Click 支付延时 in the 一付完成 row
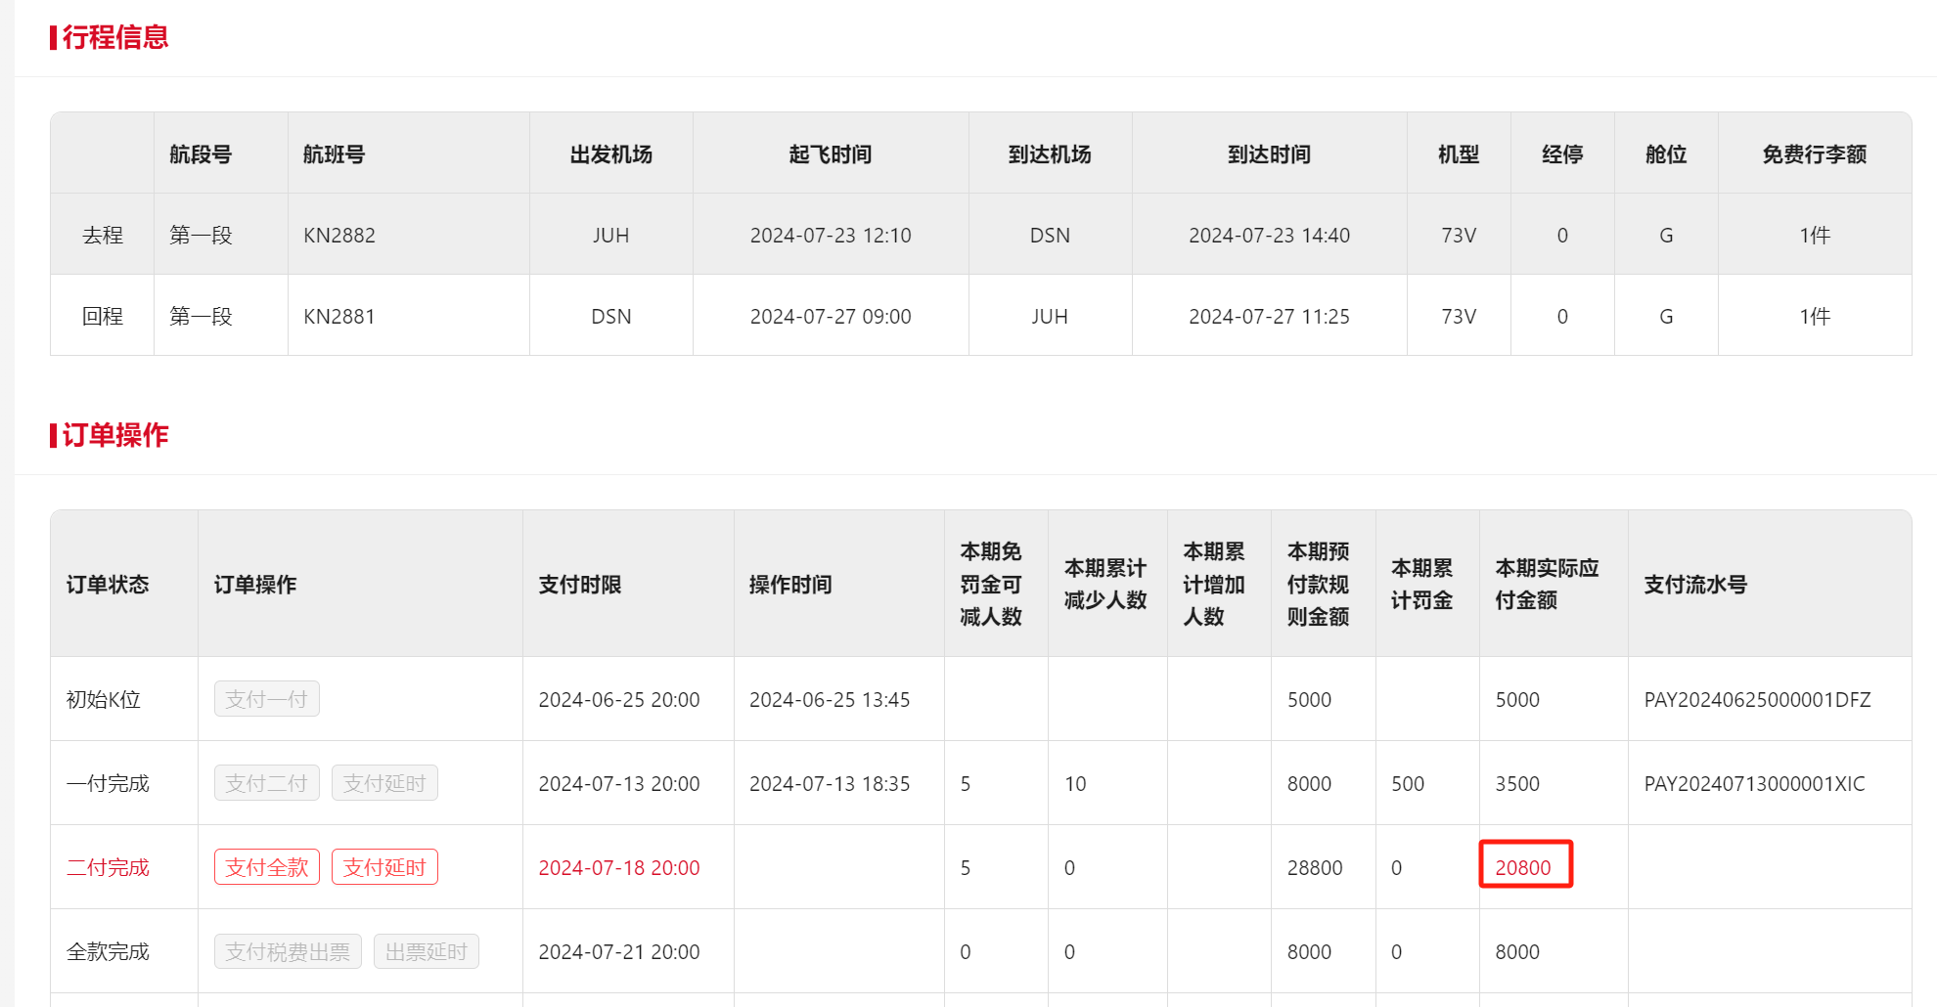The image size is (1937, 1007). tap(384, 783)
